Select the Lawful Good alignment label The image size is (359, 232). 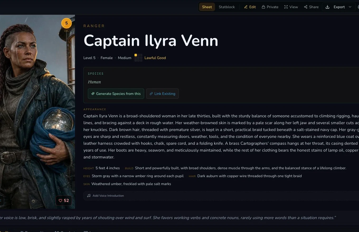click(155, 58)
